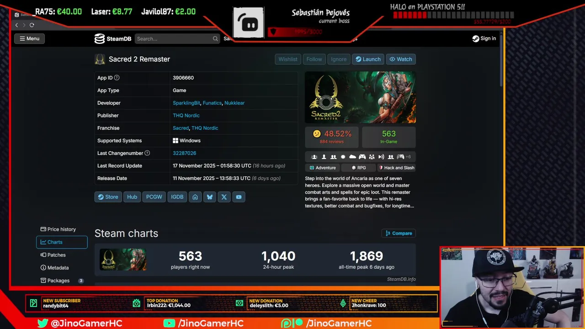Open the Menu hamburger button
The height and width of the screenshot is (329, 585).
(x=29, y=38)
